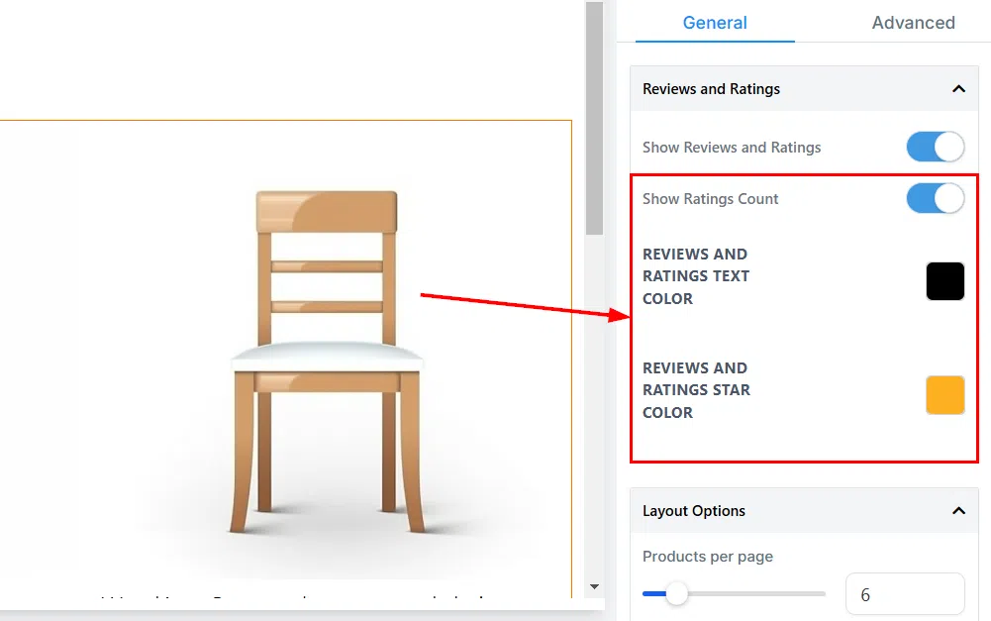The width and height of the screenshot is (991, 621).
Task: Click the wooden chair product image
Action: pos(326,362)
